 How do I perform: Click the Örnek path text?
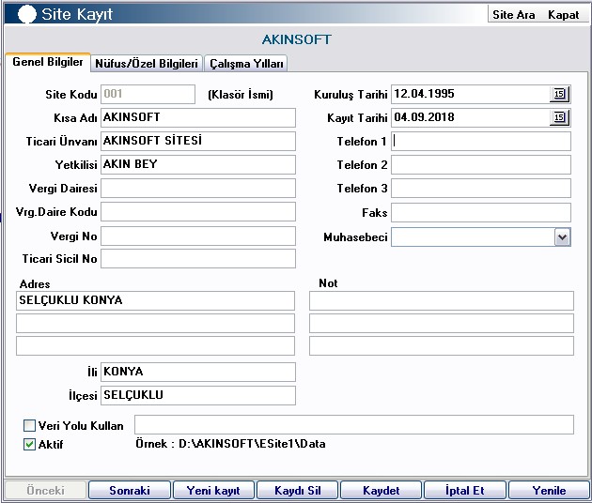point(230,444)
